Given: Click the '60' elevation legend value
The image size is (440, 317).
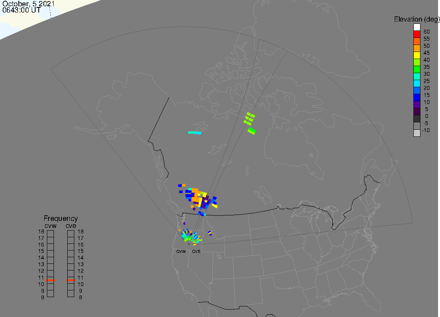Looking at the screenshot, I should point(427,32).
